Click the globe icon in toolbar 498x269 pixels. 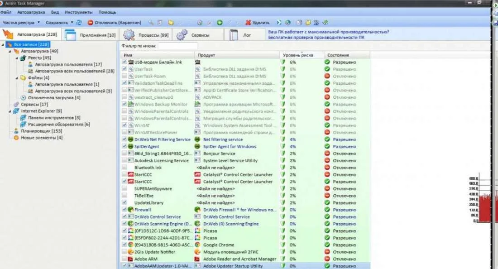click(288, 23)
